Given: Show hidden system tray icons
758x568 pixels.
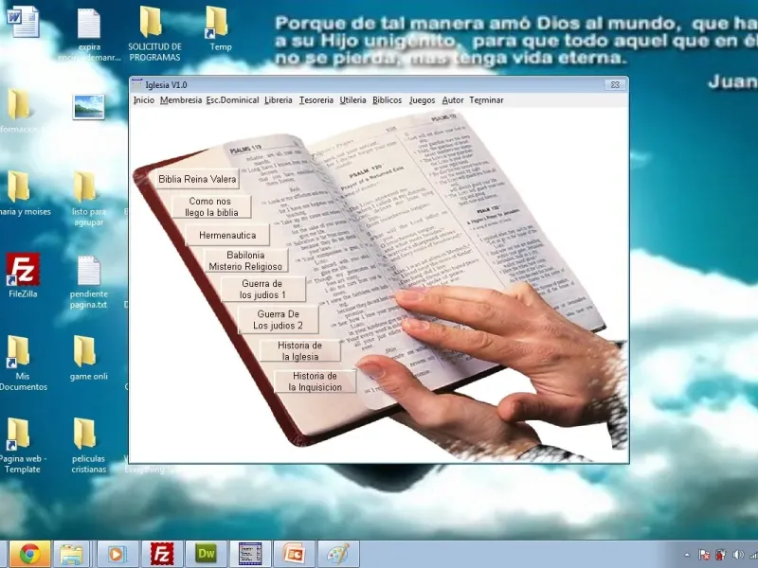Looking at the screenshot, I should 687,555.
